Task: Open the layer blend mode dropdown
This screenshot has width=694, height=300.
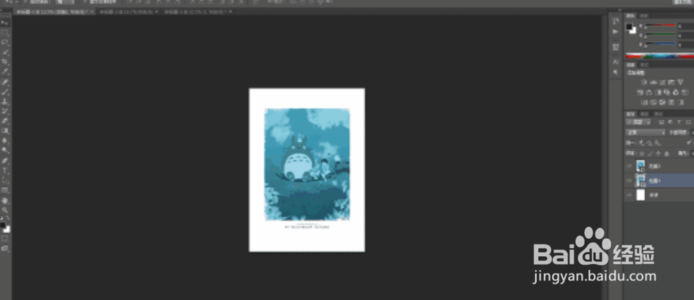Action: coord(645,132)
